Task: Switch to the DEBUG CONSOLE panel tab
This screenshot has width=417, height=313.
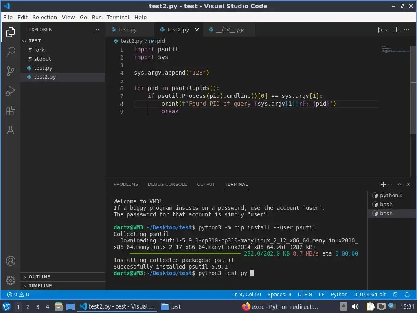Action: pyautogui.click(x=167, y=184)
